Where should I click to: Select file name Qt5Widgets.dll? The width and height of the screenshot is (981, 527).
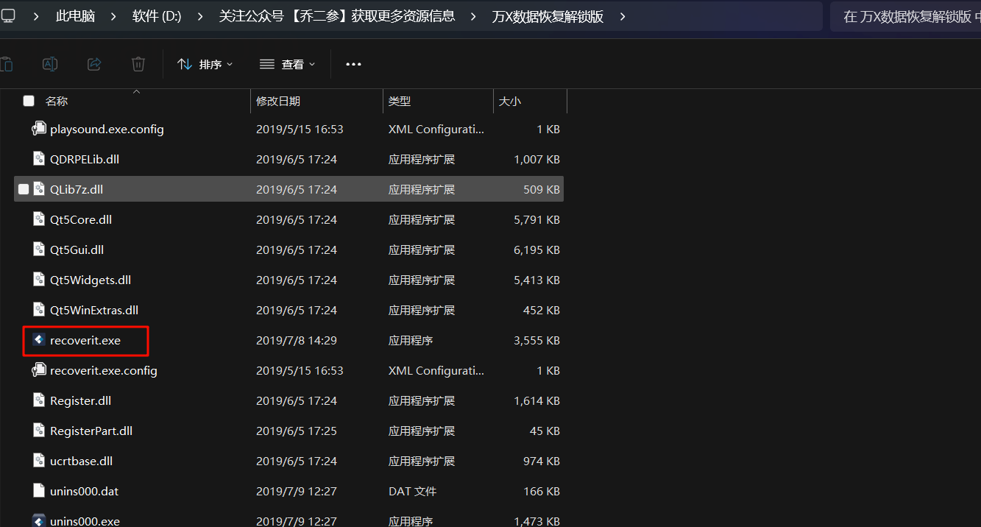[x=91, y=280]
